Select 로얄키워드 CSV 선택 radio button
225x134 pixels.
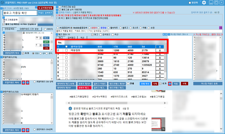pos(34,82)
